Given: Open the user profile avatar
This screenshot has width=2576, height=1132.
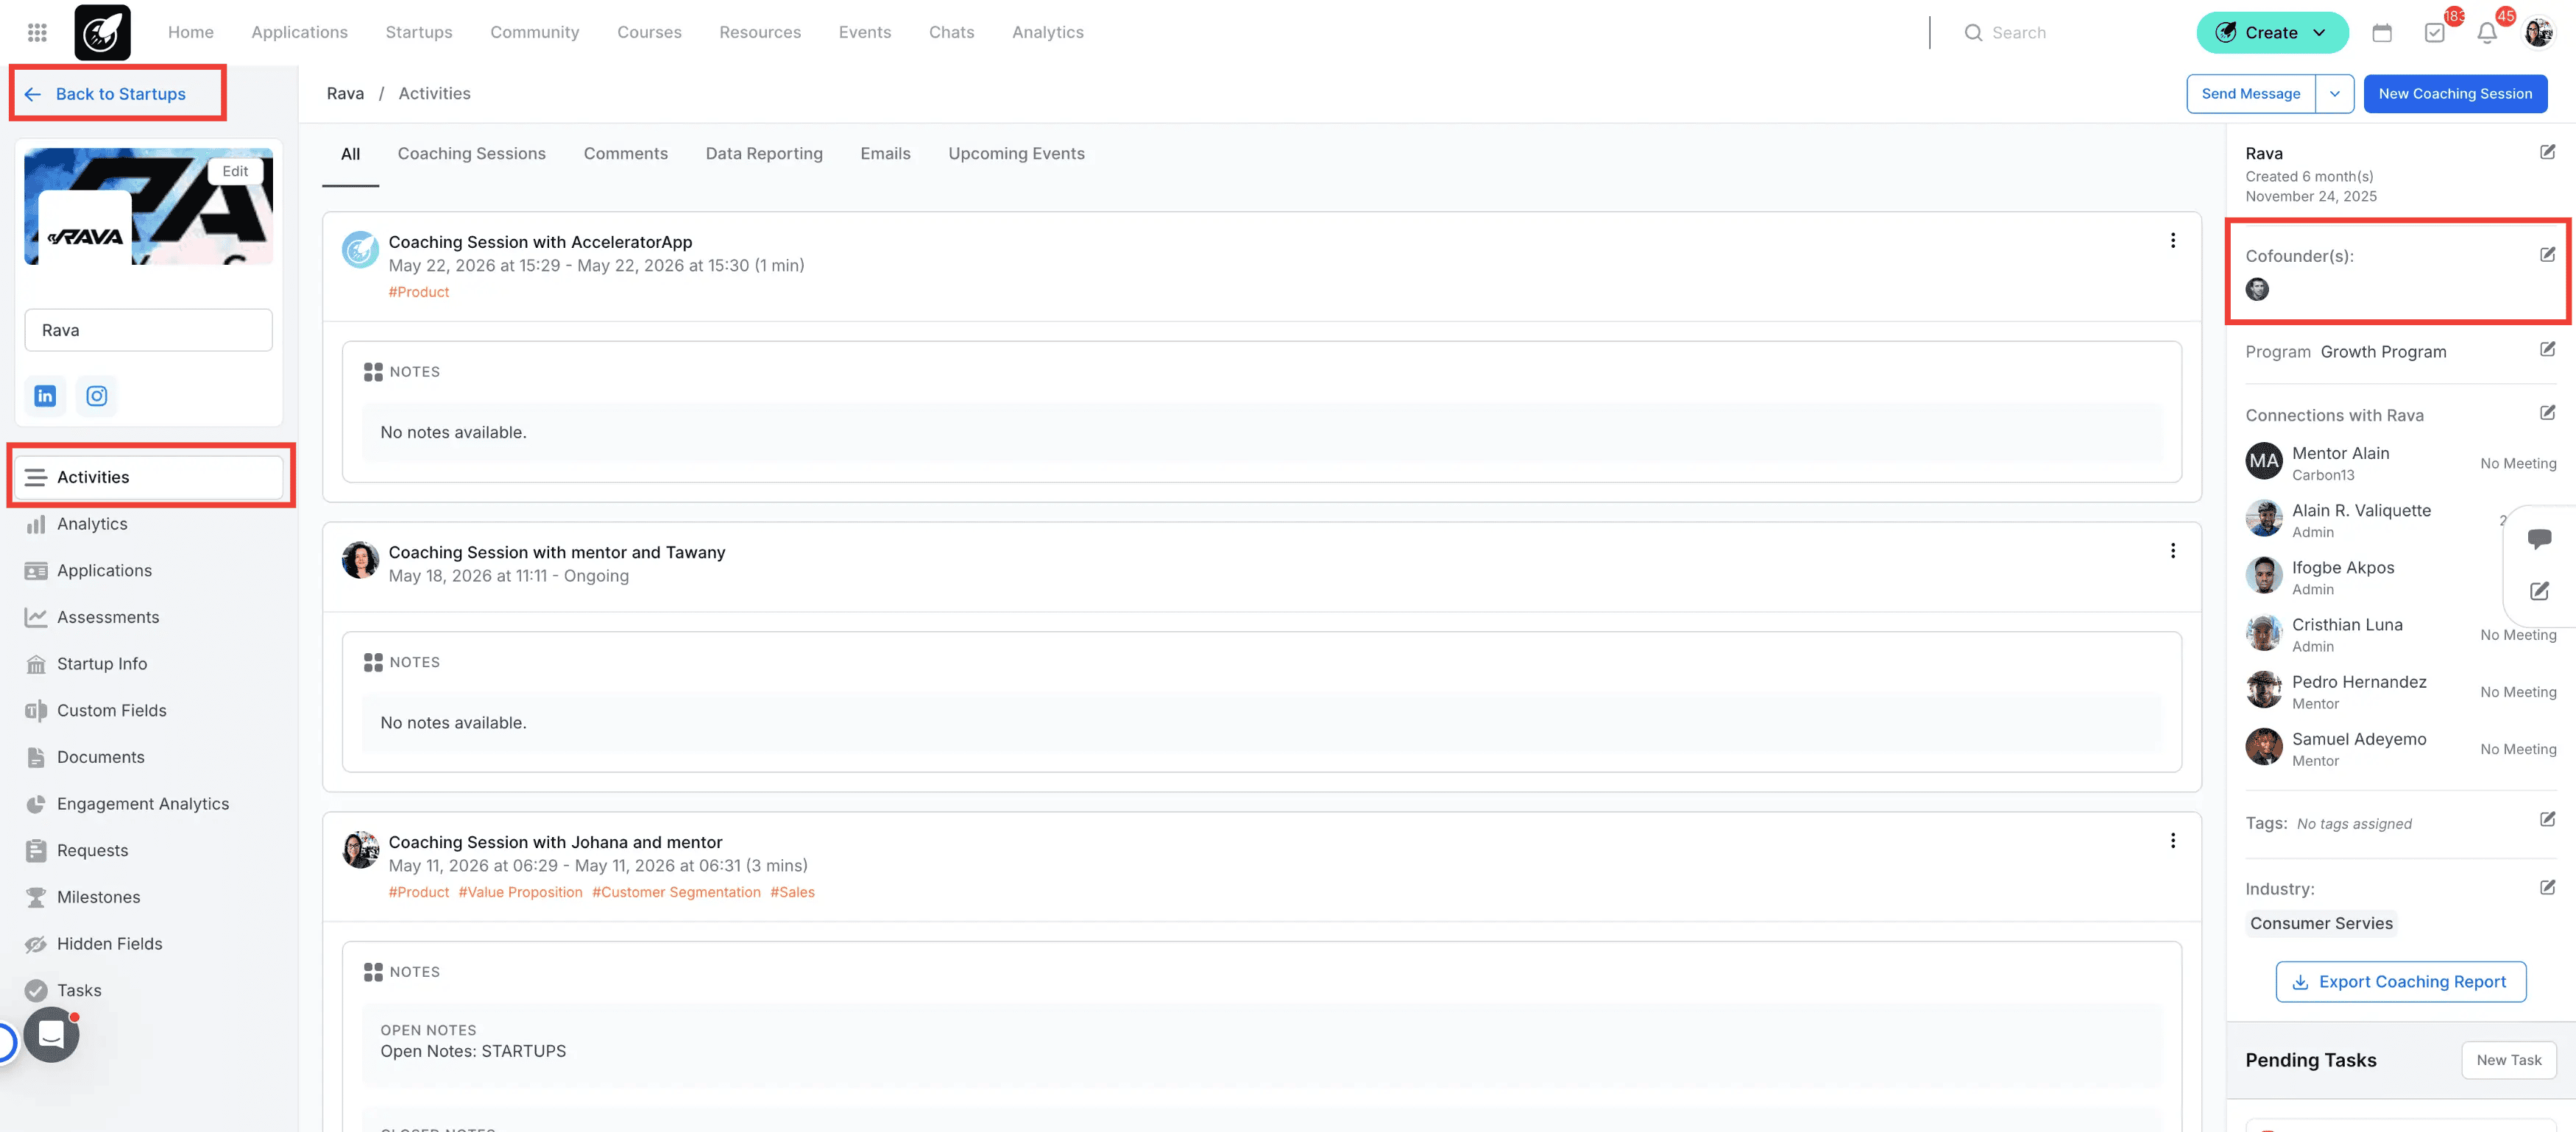Looking at the screenshot, I should coord(2538,32).
